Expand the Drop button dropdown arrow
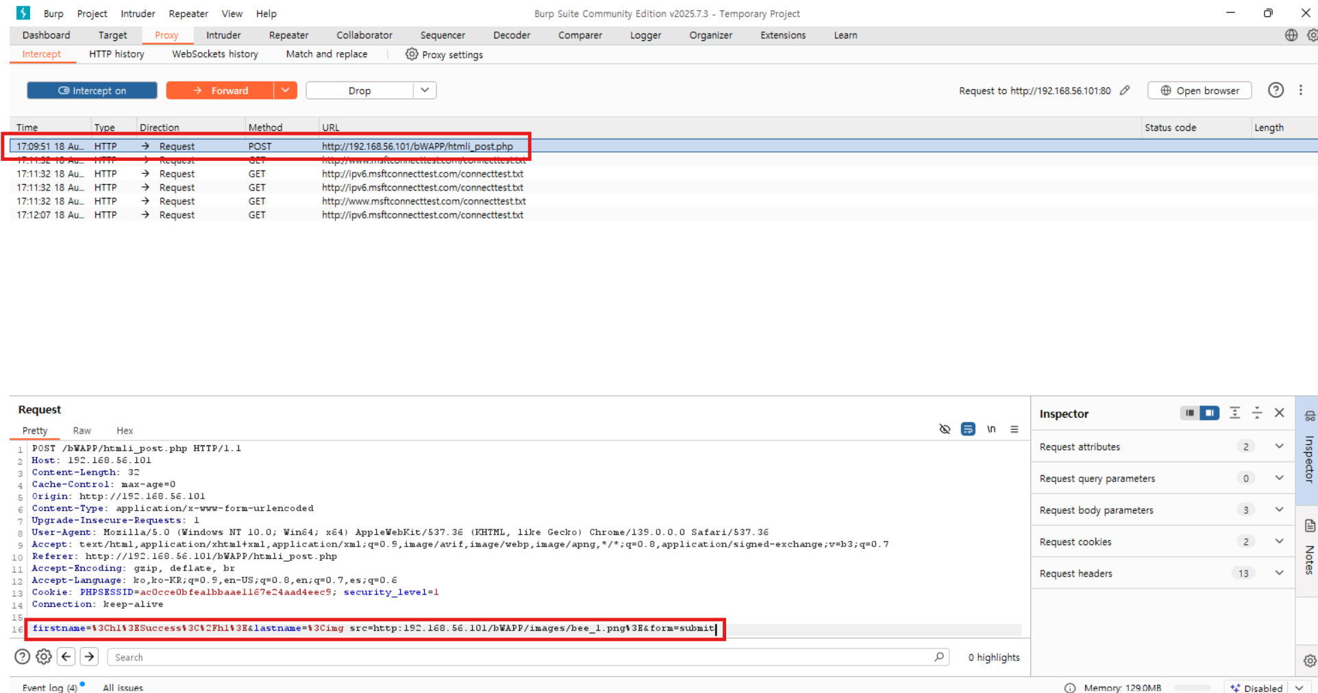1318x693 pixels. pyautogui.click(x=425, y=90)
